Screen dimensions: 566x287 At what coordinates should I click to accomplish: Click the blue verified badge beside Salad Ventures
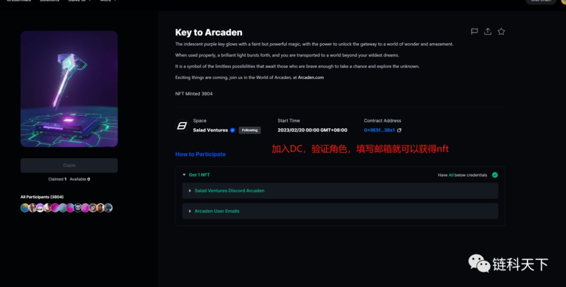(x=232, y=130)
